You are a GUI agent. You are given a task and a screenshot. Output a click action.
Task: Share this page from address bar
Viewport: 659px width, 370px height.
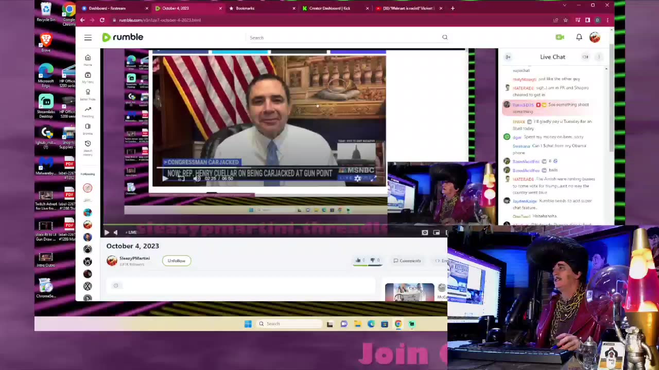tap(556, 20)
